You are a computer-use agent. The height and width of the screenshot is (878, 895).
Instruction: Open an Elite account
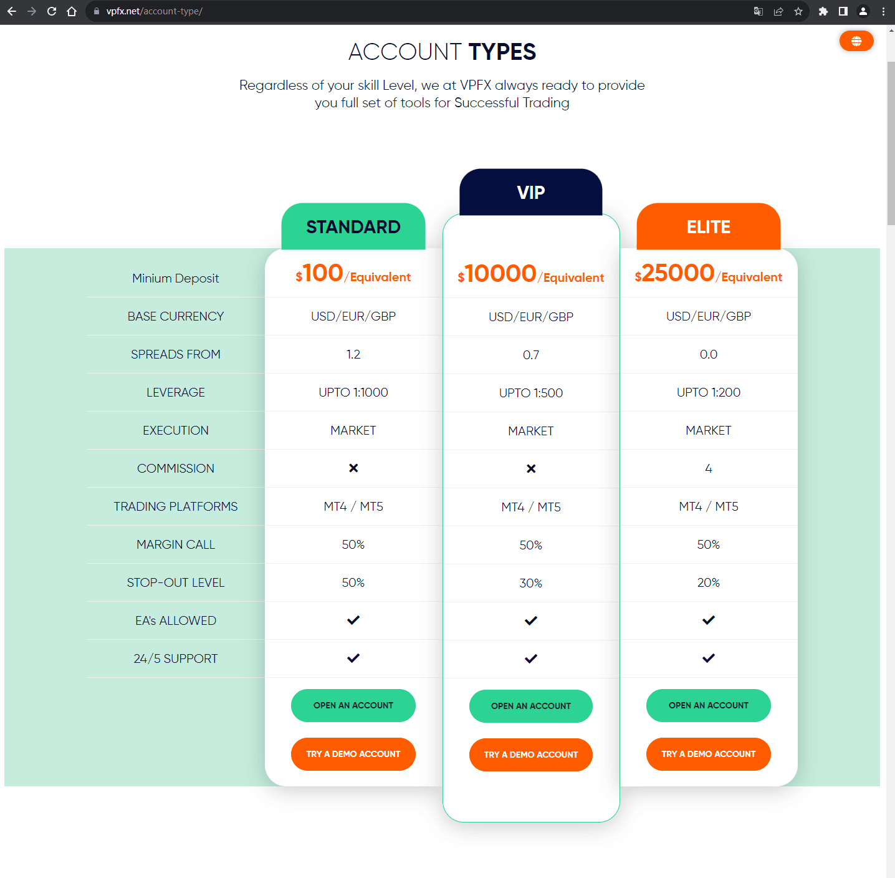[x=709, y=705]
